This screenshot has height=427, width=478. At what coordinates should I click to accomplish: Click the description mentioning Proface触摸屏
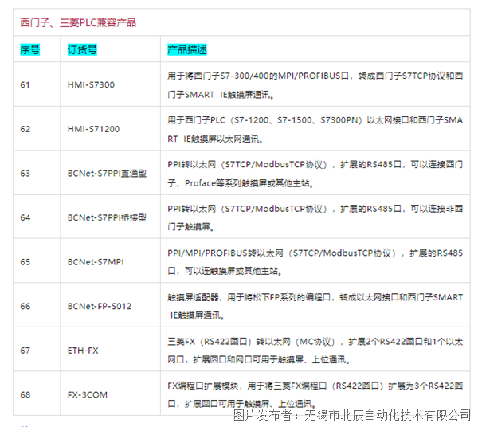pos(315,174)
